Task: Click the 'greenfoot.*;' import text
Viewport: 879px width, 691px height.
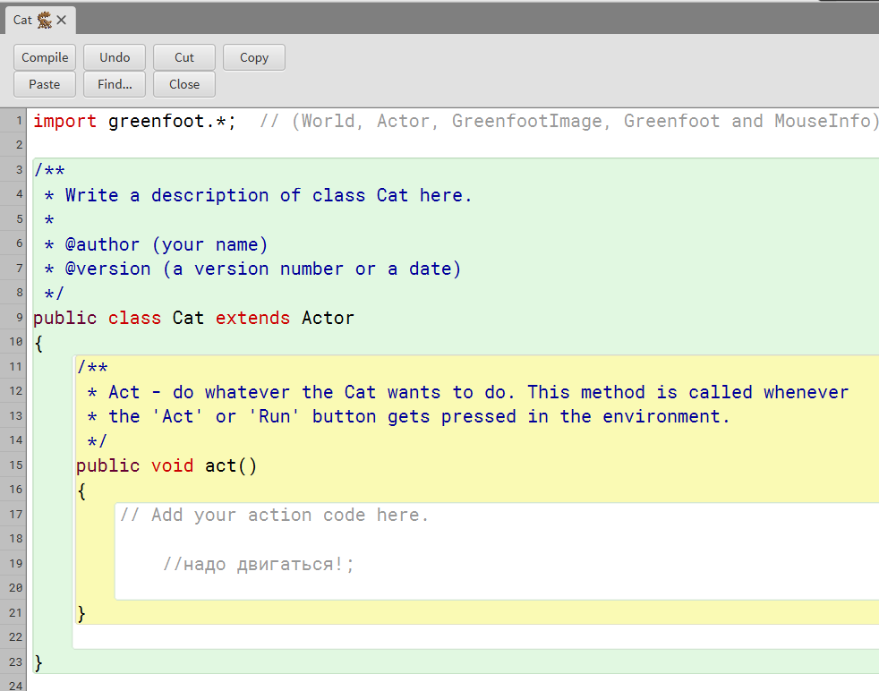Action: click(172, 121)
